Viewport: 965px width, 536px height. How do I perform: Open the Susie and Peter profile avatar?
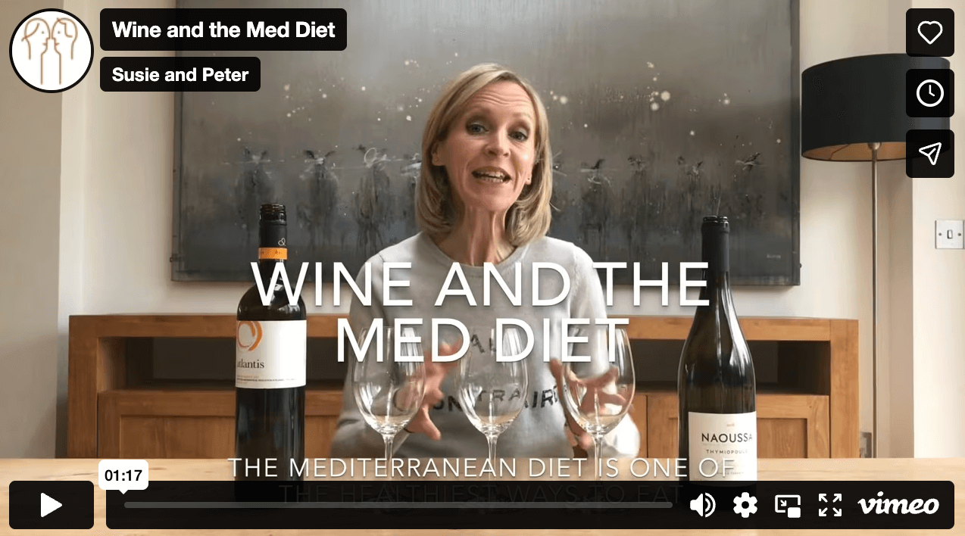tap(51, 51)
